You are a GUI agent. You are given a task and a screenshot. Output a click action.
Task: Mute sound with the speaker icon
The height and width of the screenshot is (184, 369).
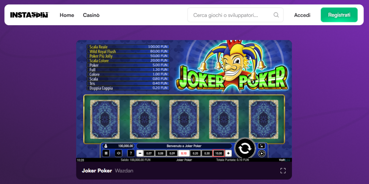[118, 153]
